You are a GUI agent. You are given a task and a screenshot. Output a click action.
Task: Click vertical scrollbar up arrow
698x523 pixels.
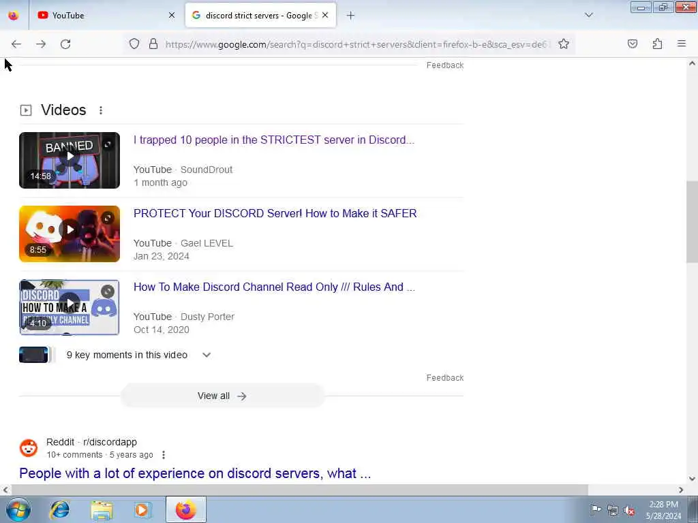click(x=692, y=63)
